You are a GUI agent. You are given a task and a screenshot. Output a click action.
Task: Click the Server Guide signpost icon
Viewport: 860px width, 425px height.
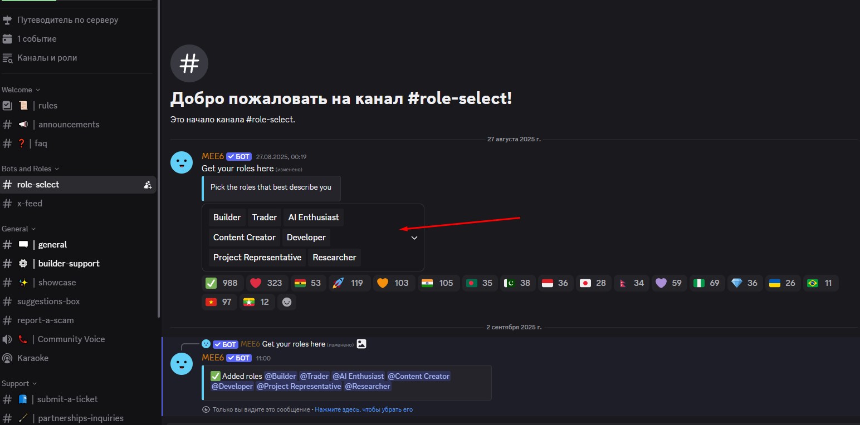(7, 20)
